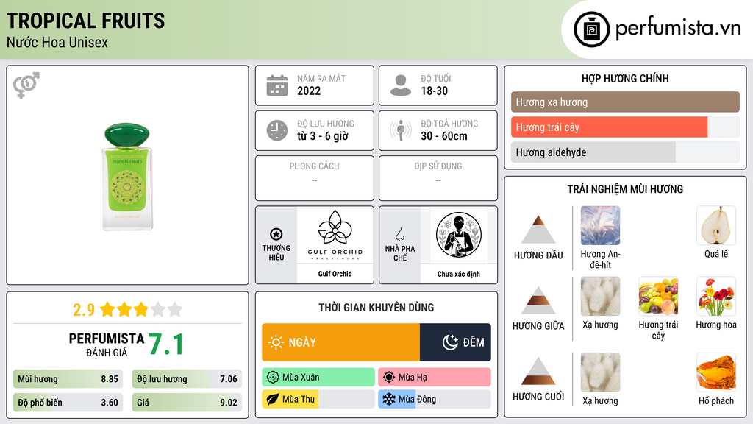Click the Hương xạ hương accord bar

[625, 102]
